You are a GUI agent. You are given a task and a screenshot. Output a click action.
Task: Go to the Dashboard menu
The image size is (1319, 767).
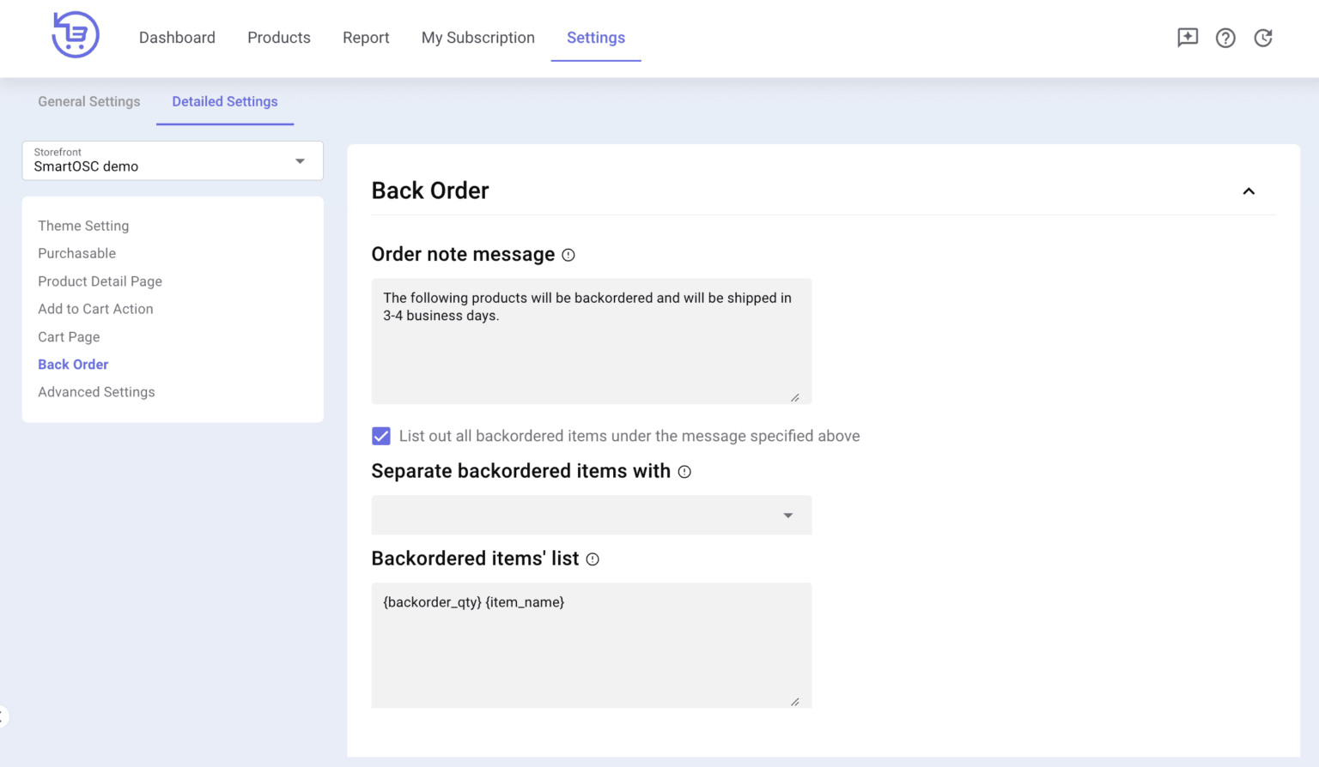click(x=177, y=38)
